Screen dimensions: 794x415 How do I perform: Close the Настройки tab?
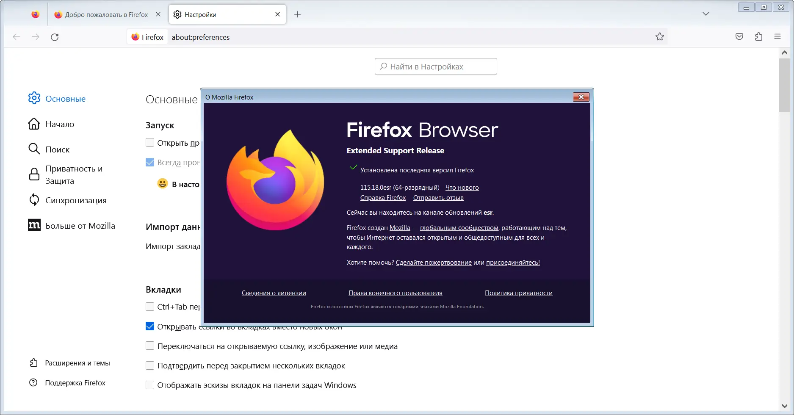277,14
